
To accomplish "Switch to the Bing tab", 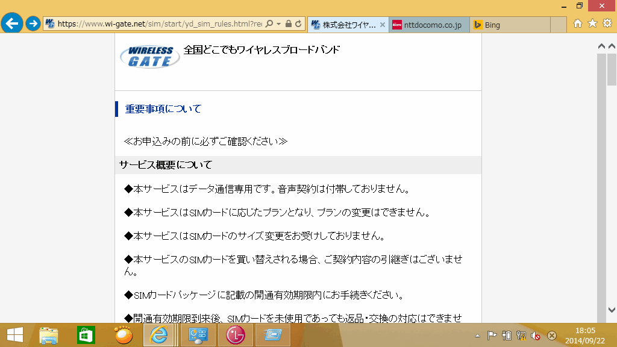I will point(509,25).
